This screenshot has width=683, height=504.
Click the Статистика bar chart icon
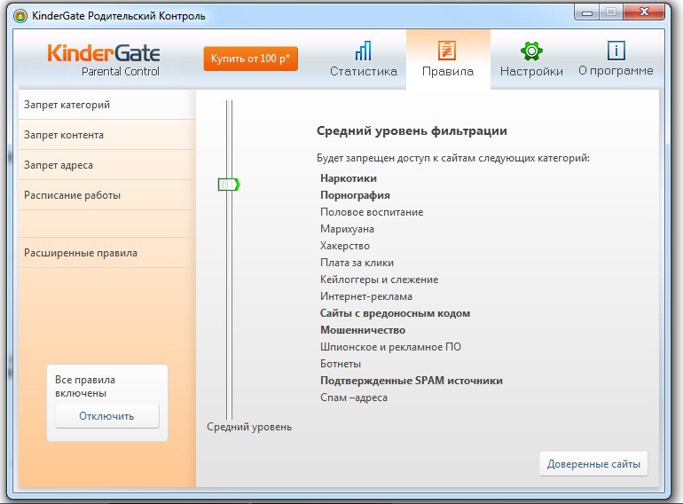pos(363,50)
